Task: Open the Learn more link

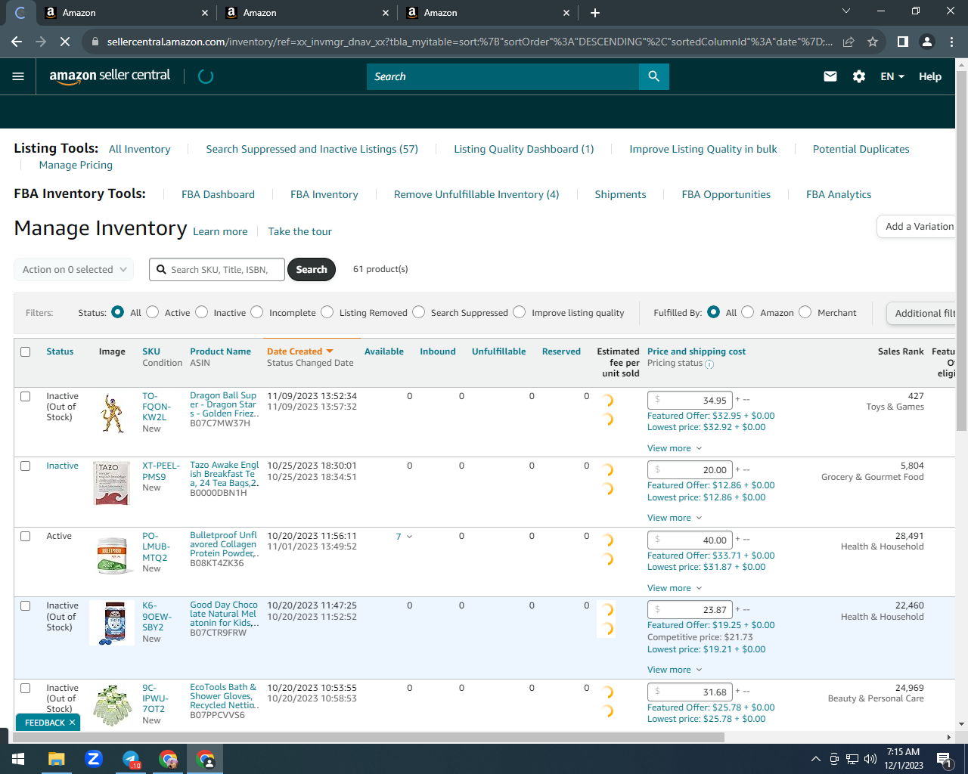Action: [220, 231]
